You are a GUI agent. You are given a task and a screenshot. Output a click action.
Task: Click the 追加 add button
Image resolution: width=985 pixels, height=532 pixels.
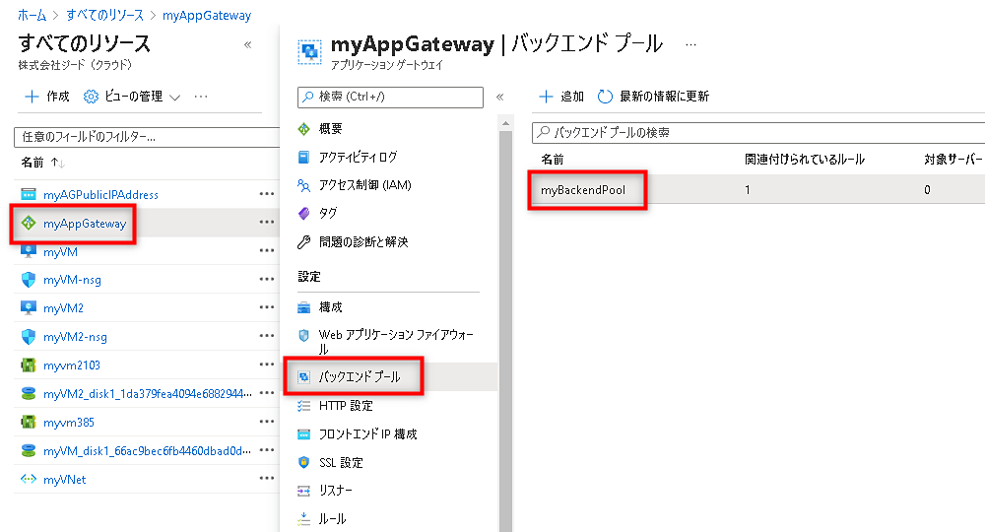point(561,97)
